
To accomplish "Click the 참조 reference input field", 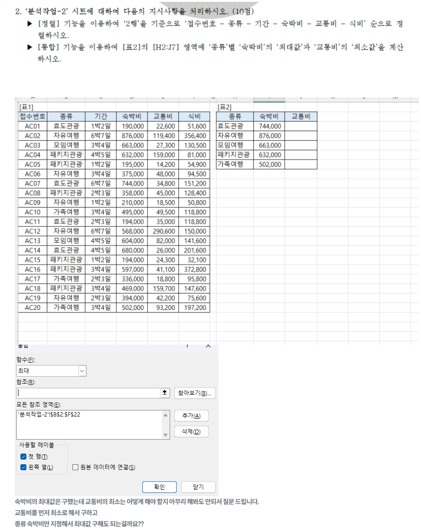I will (88, 393).
